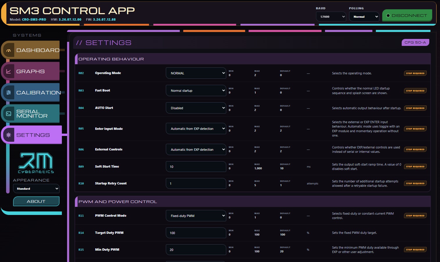Screen dimensions: 440x262
Task: Click the Operating Mode parameter name
Action: (108, 73)
